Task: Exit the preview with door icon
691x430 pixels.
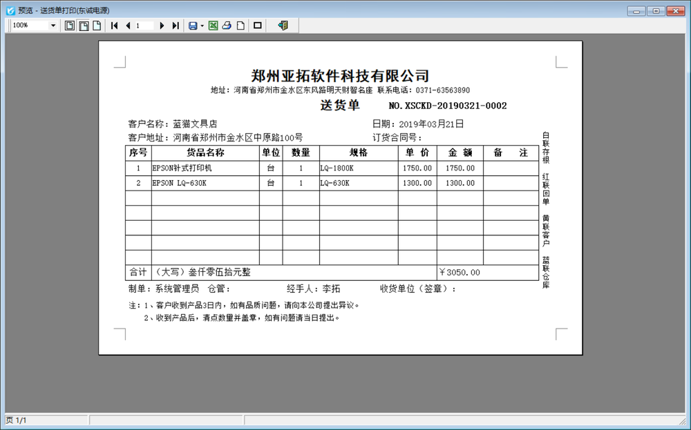Action: click(283, 26)
